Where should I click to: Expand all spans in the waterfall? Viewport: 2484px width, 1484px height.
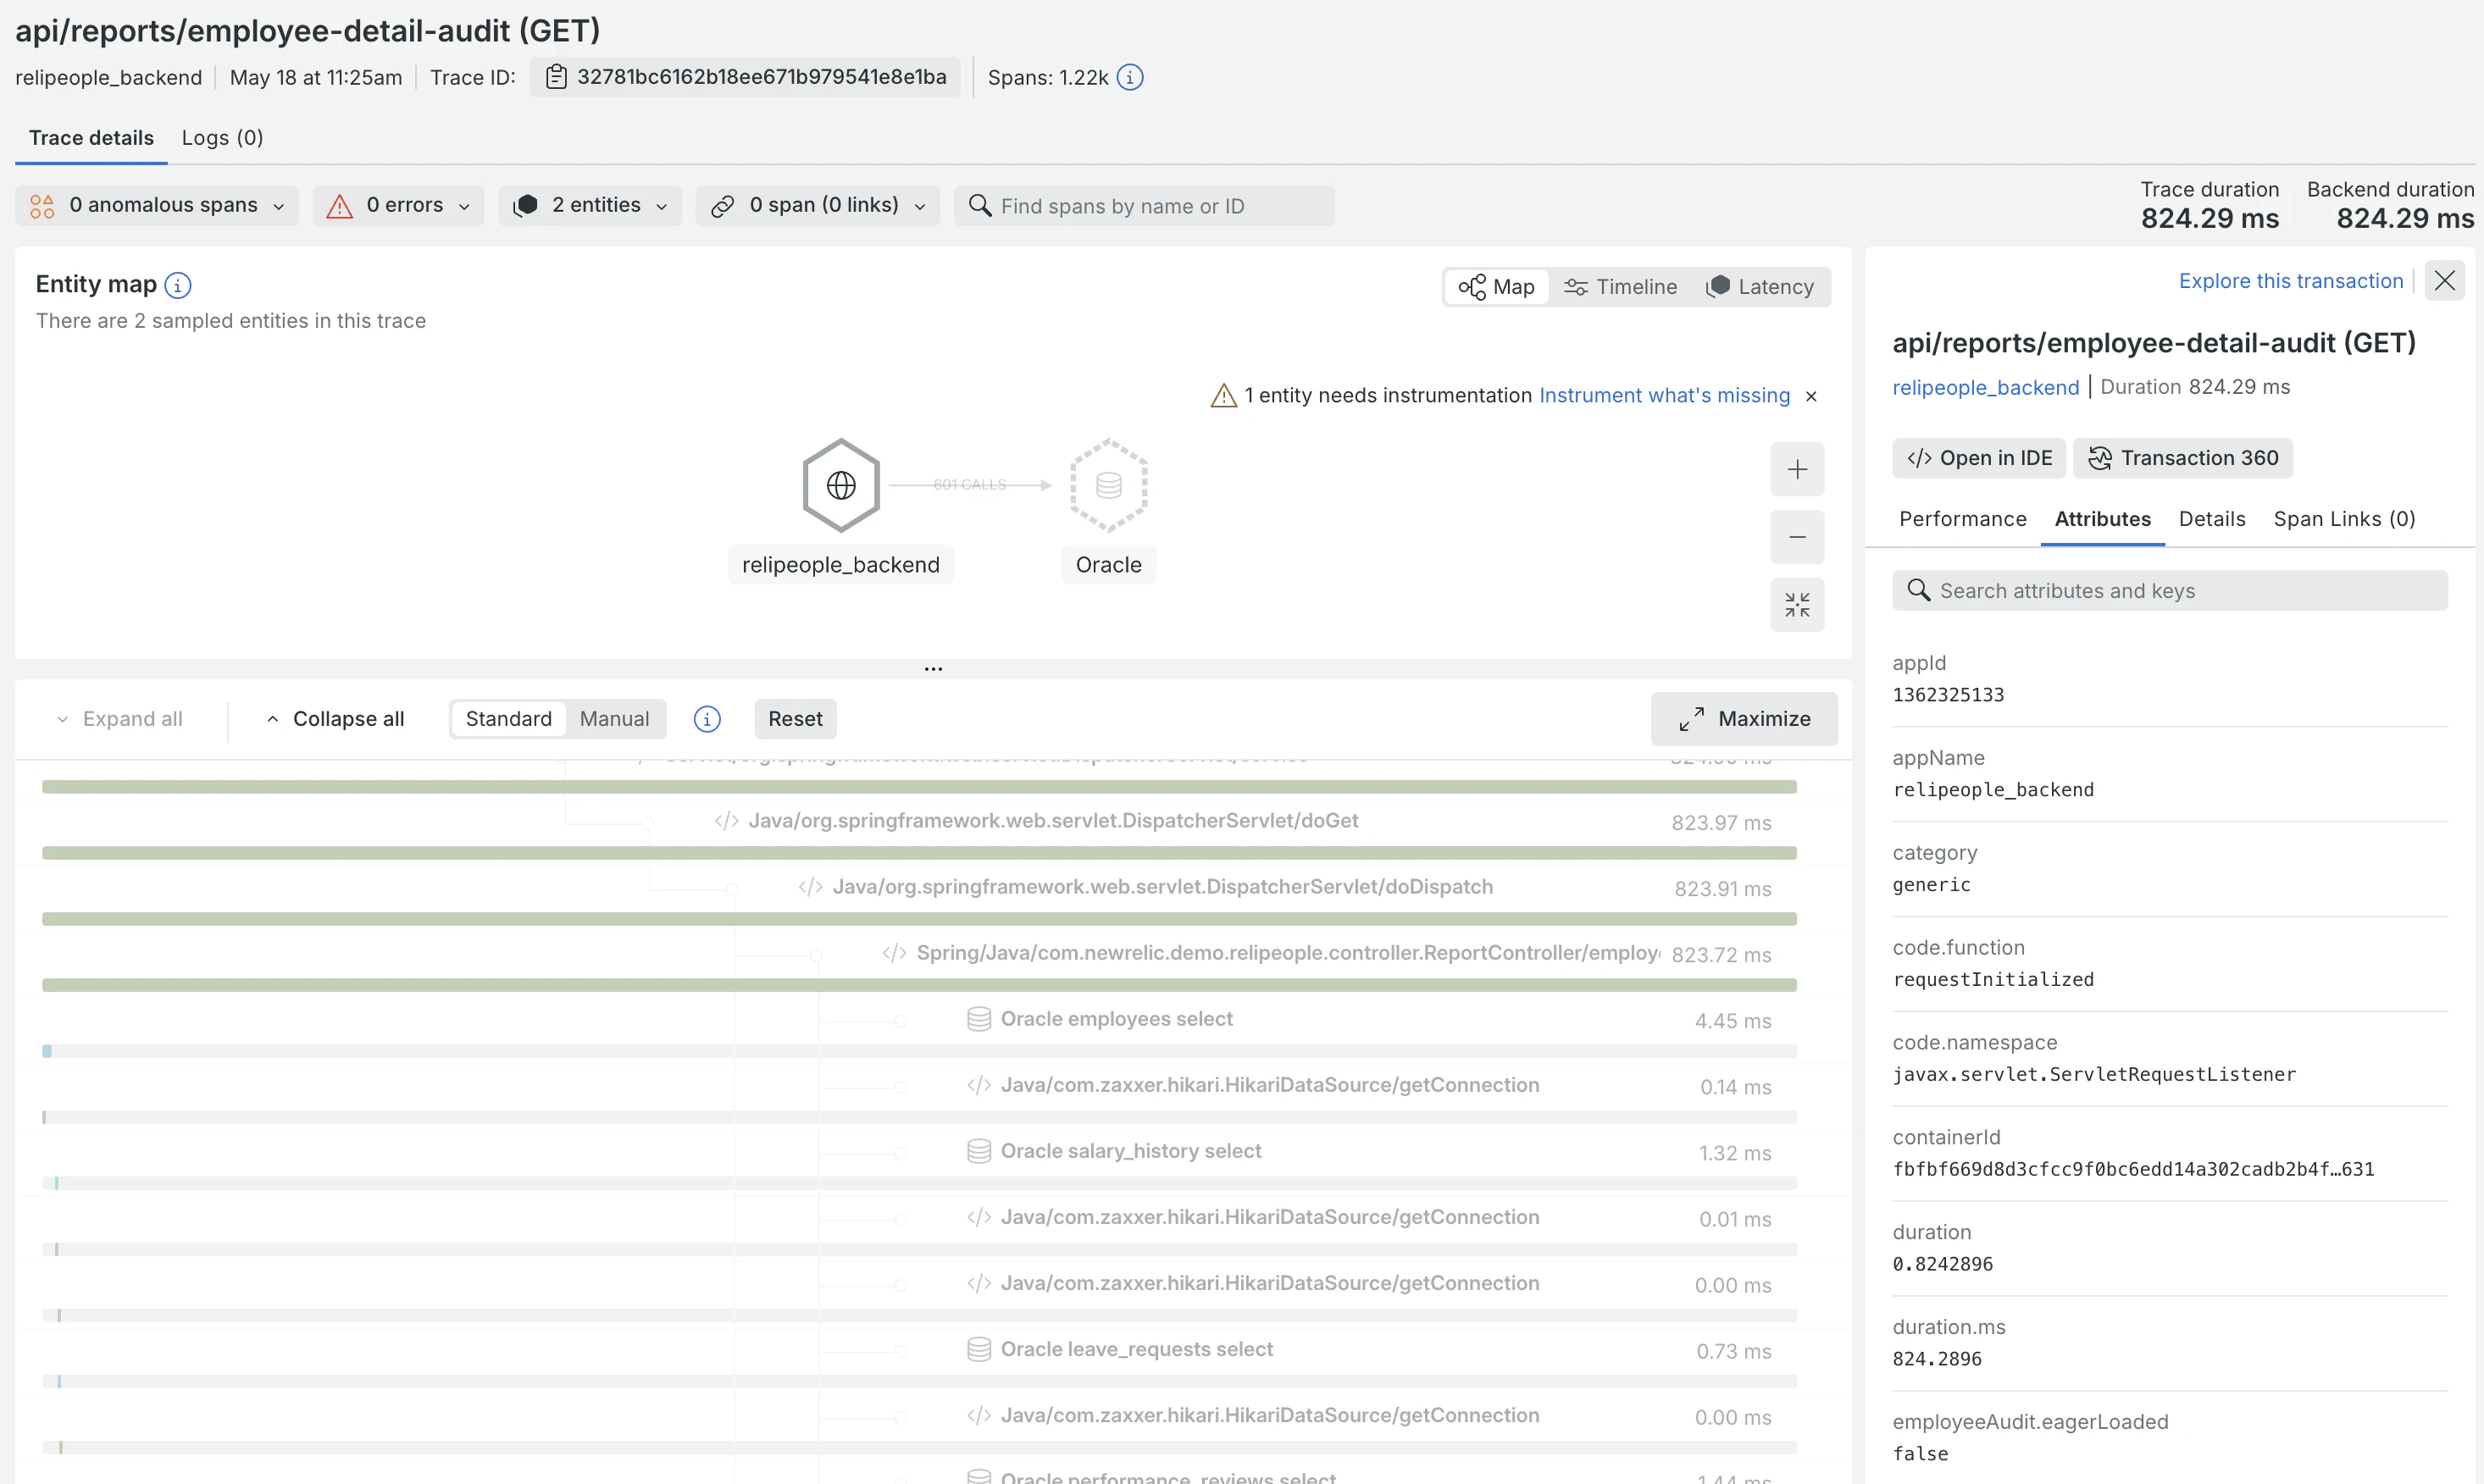[119, 719]
